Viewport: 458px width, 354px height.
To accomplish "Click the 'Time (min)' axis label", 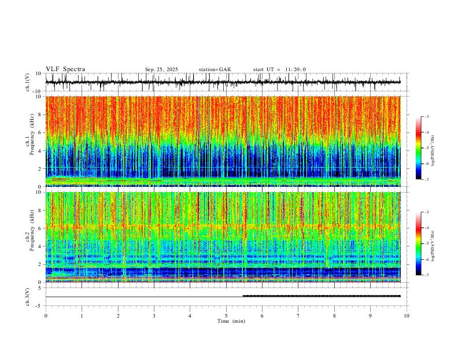I will [231, 321].
